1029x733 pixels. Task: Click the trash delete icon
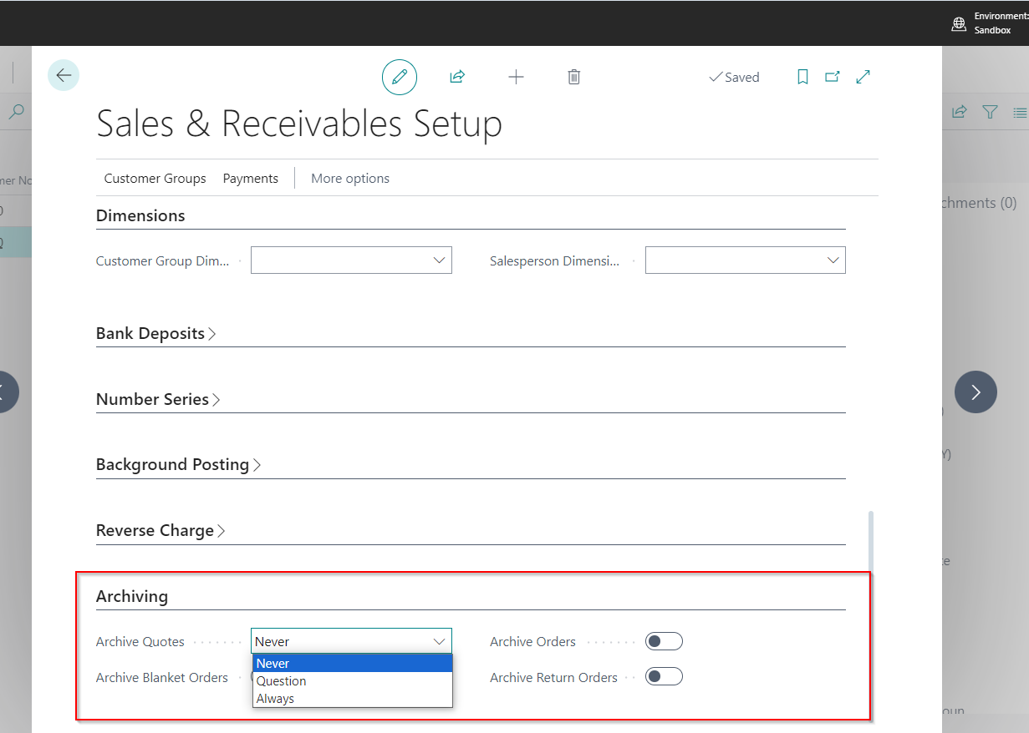coord(574,77)
